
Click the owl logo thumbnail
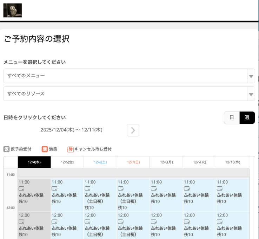(x=13, y=10)
